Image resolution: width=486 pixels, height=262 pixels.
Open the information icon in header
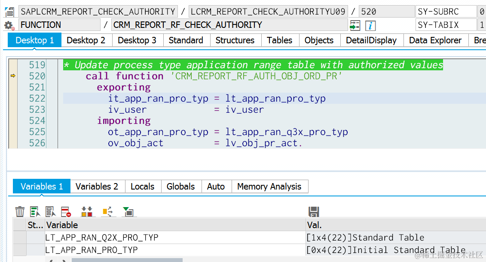click(370, 25)
